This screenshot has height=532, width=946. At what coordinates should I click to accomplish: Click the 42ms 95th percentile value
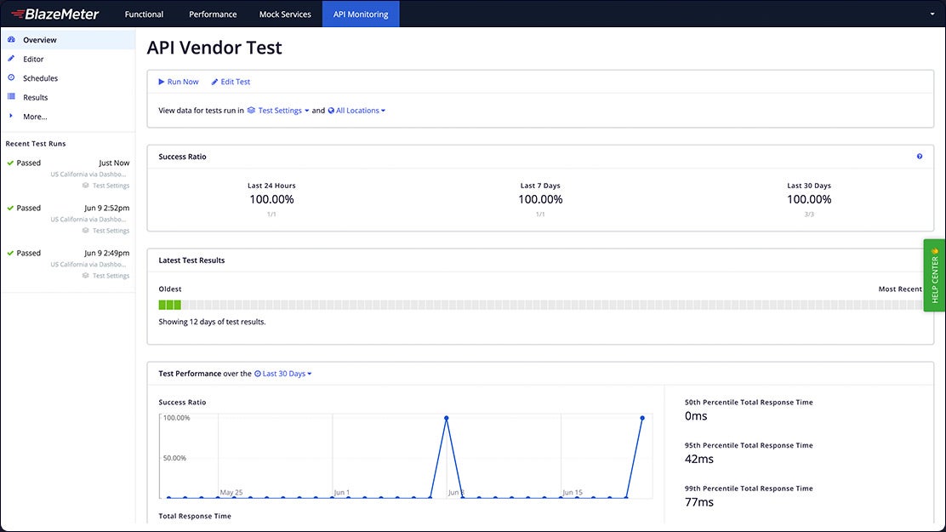click(x=699, y=459)
